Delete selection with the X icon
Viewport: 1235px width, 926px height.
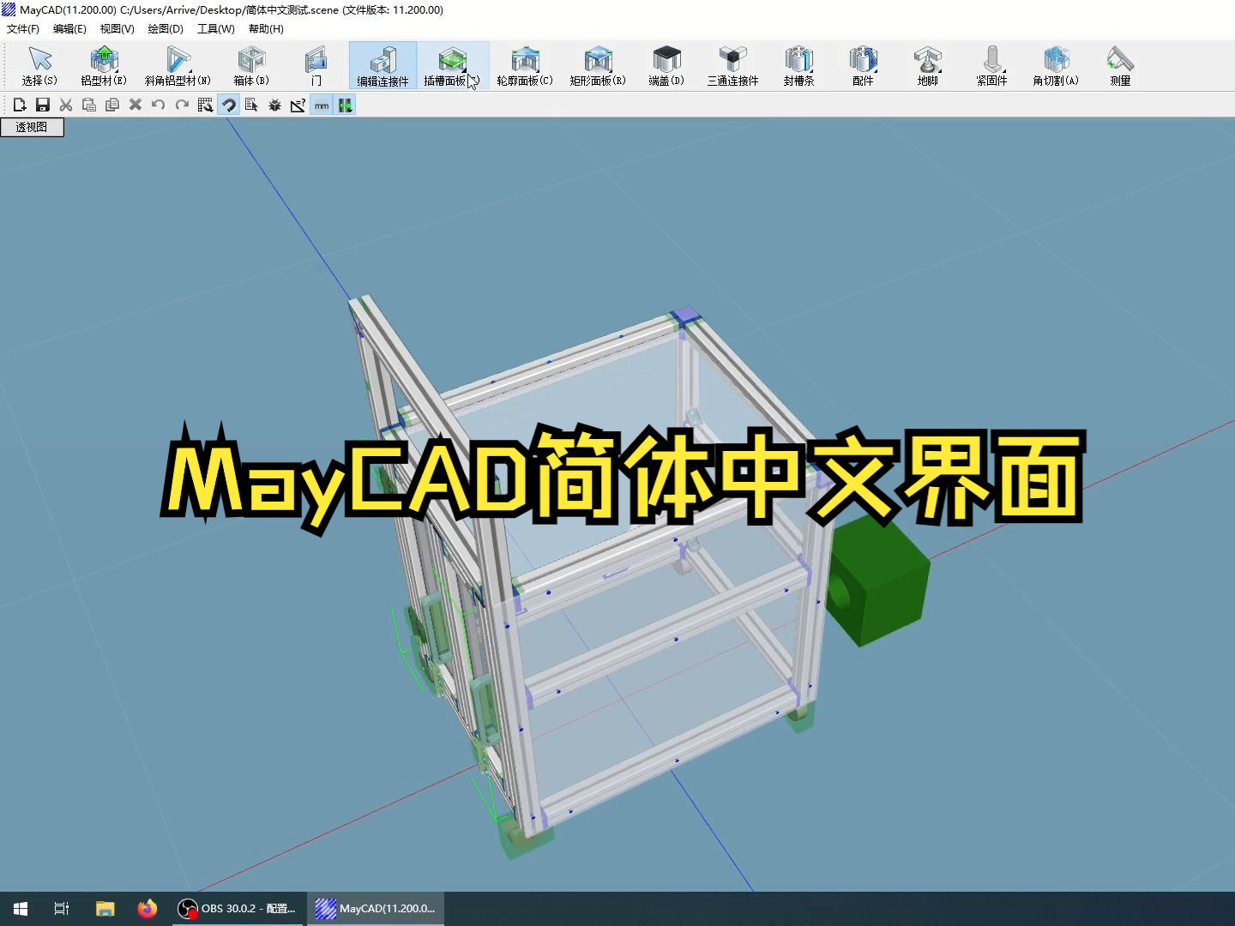click(x=136, y=105)
